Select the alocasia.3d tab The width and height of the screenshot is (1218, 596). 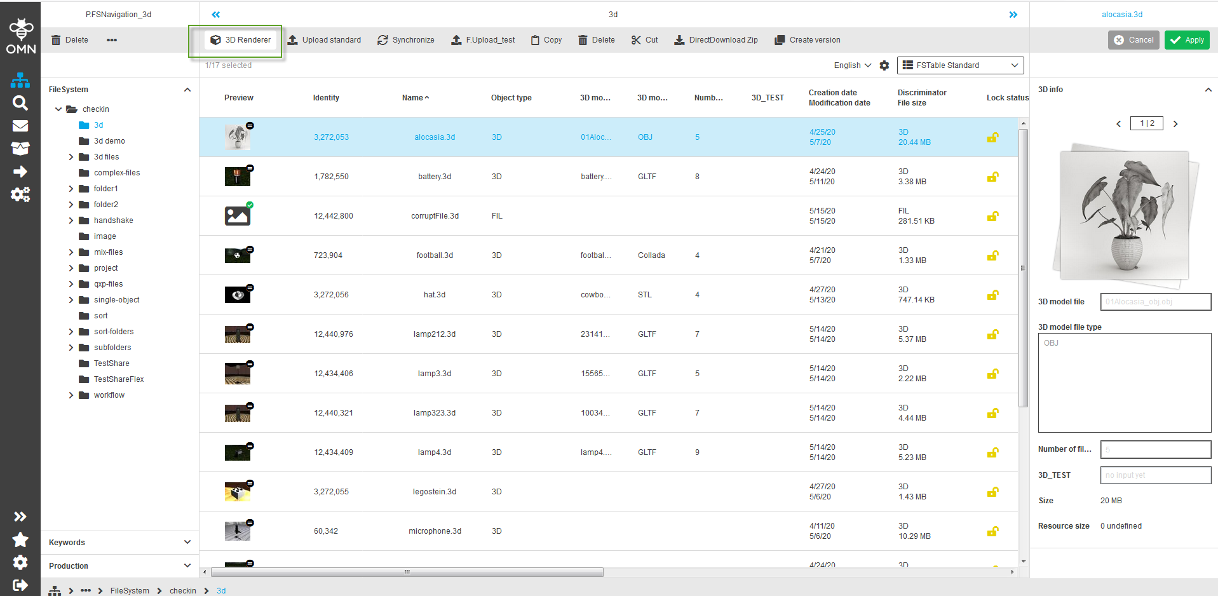(x=1121, y=15)
